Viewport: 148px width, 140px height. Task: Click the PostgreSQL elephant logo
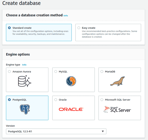[x=25, y=109]
